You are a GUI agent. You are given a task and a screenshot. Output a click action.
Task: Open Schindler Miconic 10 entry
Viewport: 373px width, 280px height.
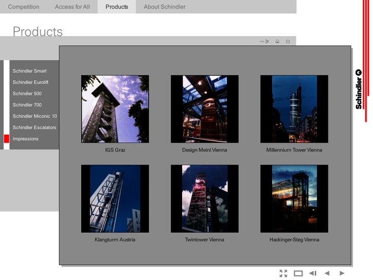click(x=35, y=116)
